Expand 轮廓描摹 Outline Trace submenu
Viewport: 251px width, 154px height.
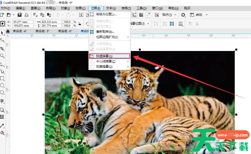[110, 67]
